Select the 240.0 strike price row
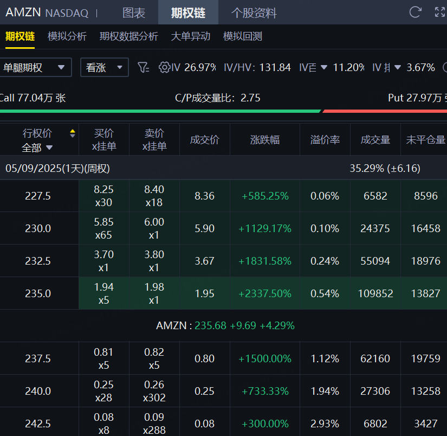This screenshot has width=447, height=436. point(38,391)
